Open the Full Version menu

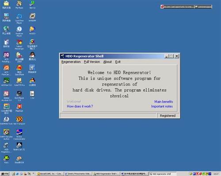pos(92,62)
